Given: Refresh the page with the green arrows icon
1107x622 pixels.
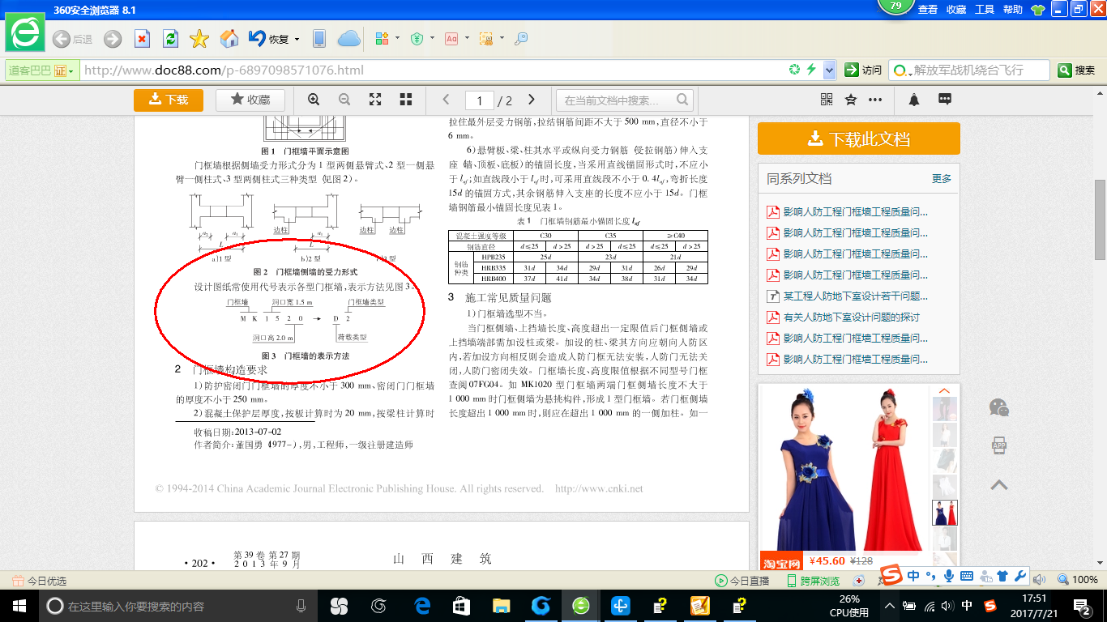Looking at the screenshot, I should tap(170, 39).
